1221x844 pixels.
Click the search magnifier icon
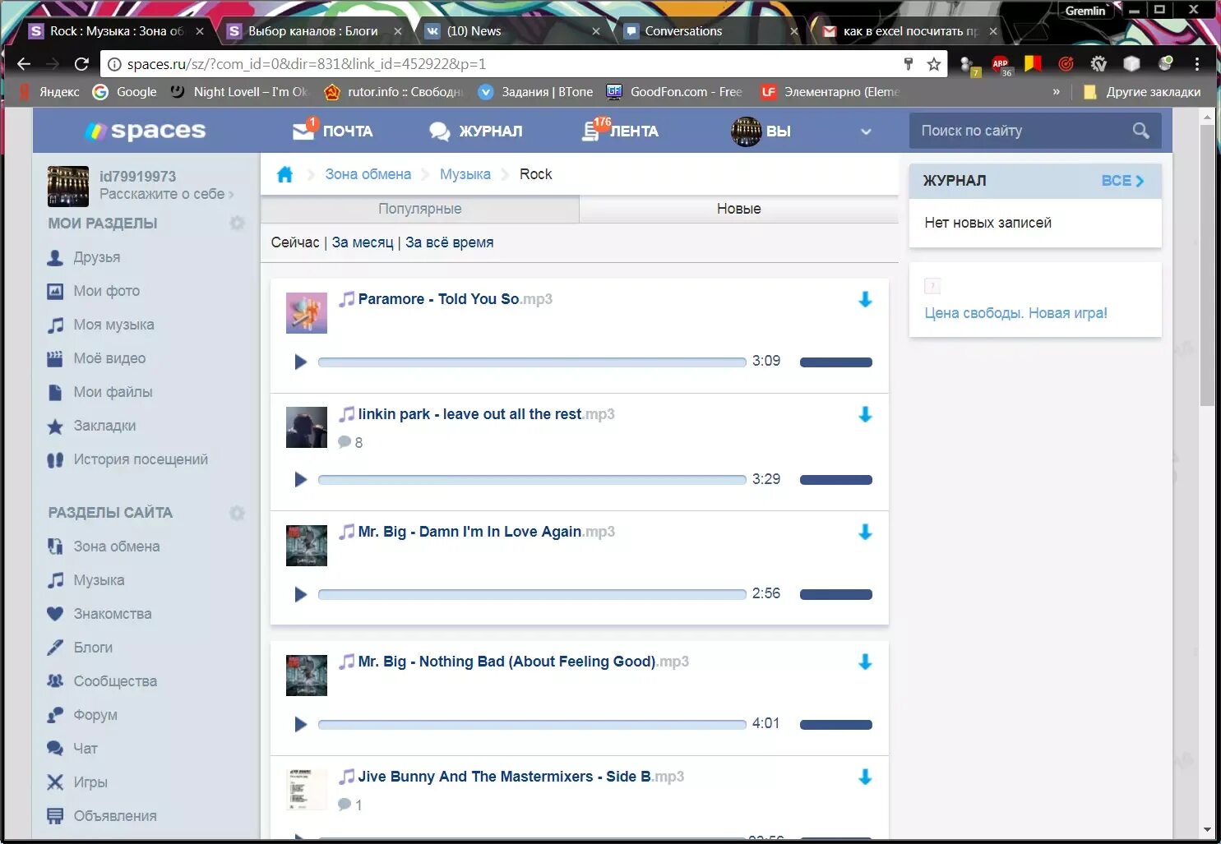1140,131
